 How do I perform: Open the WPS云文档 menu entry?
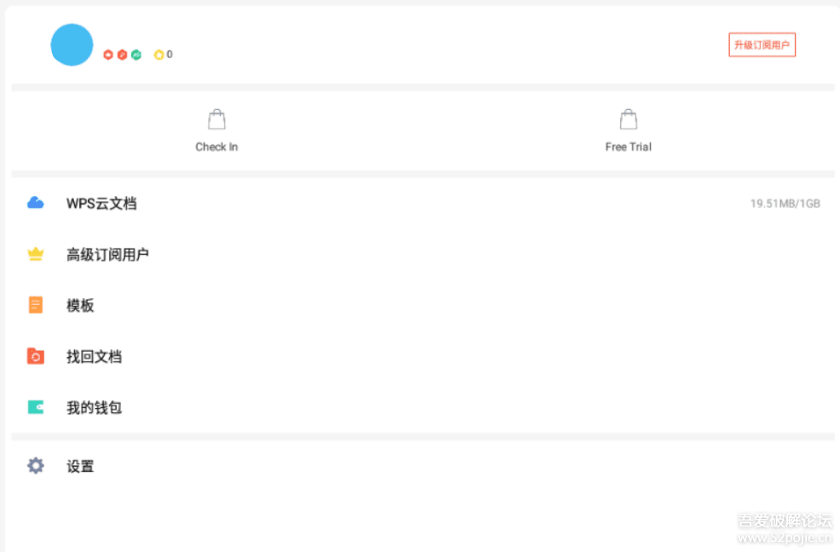pos(101,204)
